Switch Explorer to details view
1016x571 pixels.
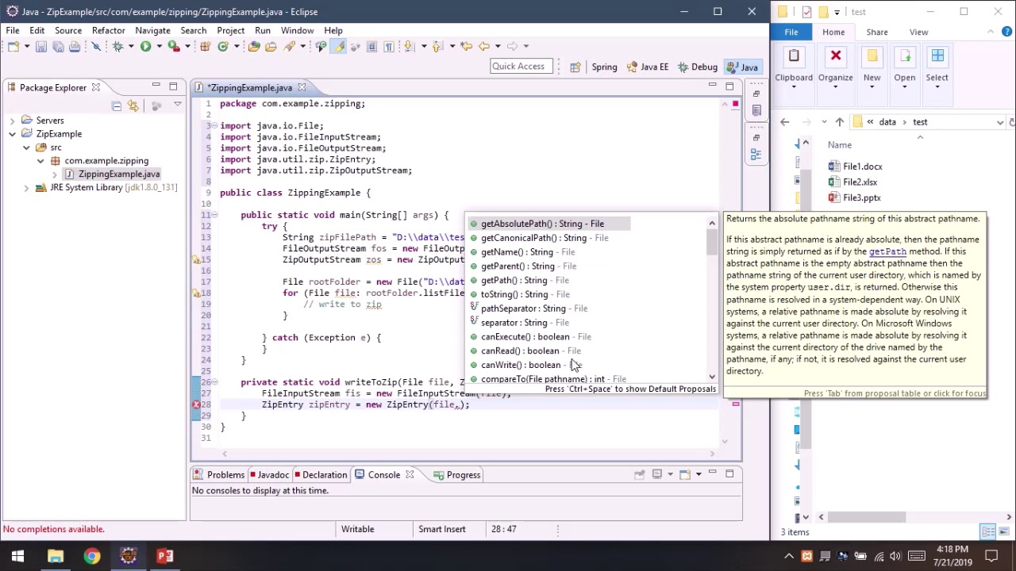[988, 532]
